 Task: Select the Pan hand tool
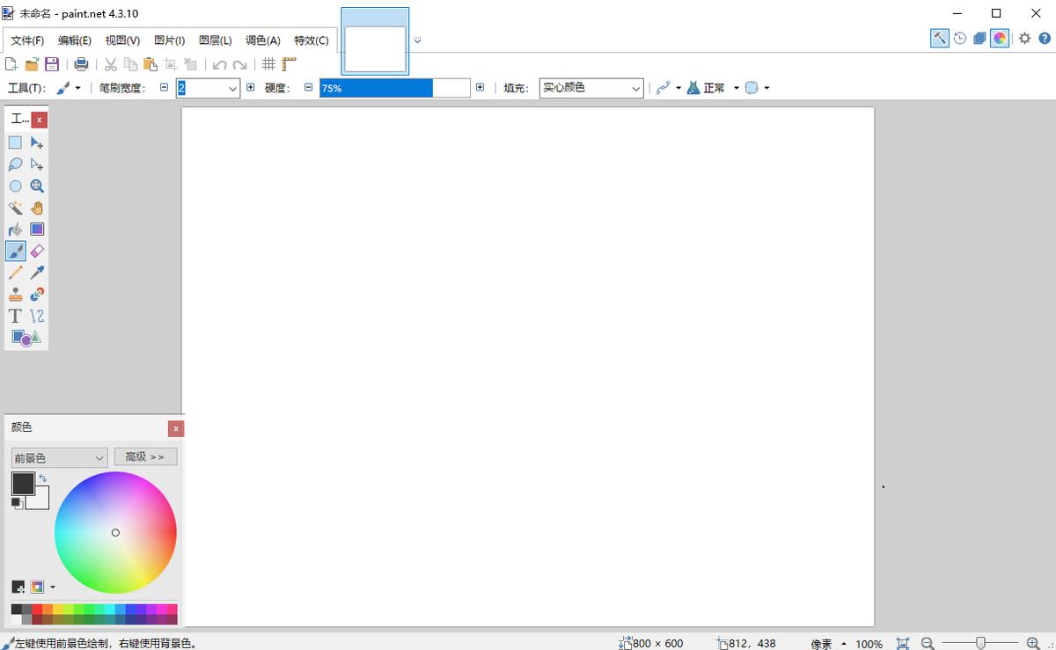tap(37, 208)
